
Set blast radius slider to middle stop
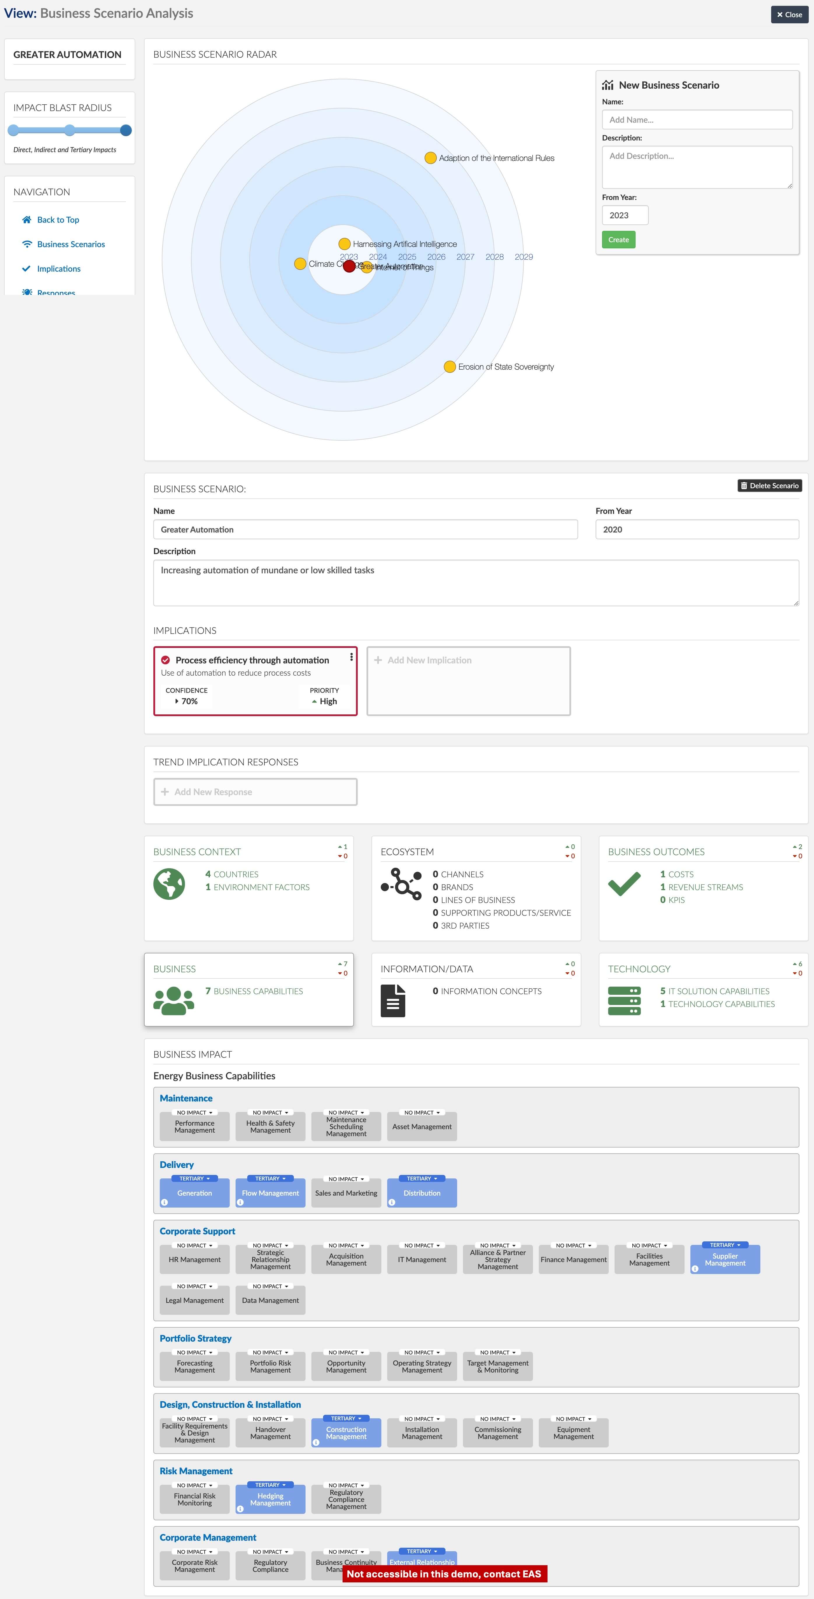click(70, 130)
